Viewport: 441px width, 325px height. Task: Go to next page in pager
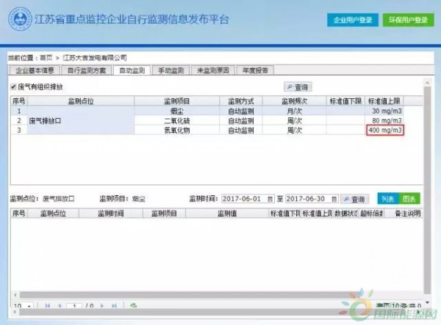(x=102, y=304)
